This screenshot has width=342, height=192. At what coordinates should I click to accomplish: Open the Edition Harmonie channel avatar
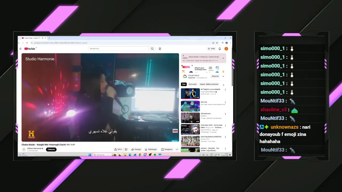(x=24, y=150)
